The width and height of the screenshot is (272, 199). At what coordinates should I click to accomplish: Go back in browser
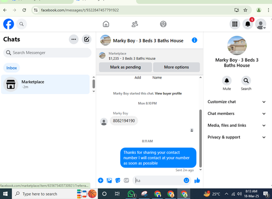click(5, 10)
